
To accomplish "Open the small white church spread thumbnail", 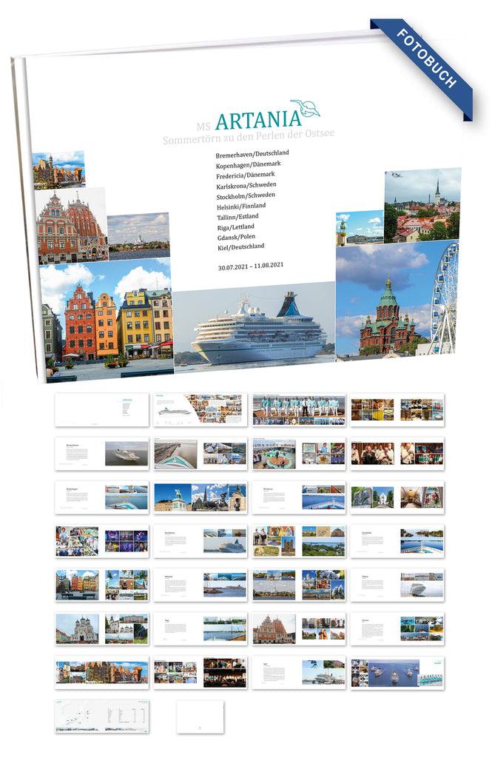I will pyautogui.click(x=397, y=497).
